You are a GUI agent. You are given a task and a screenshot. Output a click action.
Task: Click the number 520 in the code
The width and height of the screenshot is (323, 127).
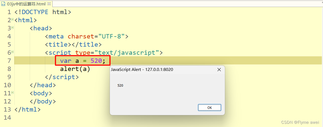96,61
